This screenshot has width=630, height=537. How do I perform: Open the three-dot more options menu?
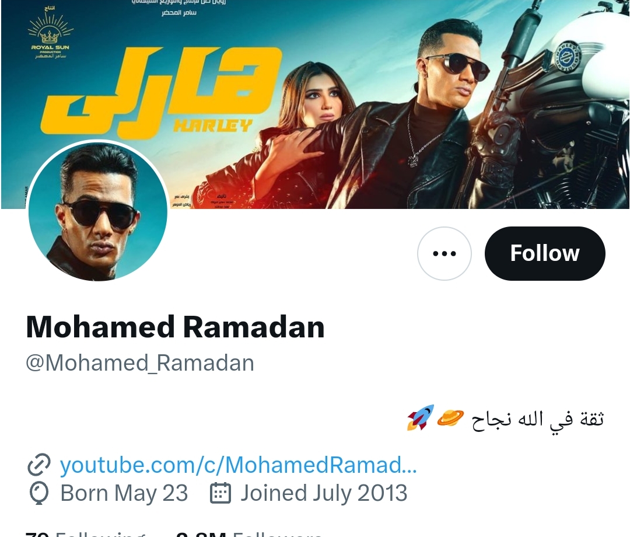pos(444,253)
